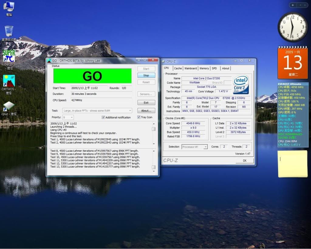The height and width of the screenshot is (249, 311).
Task: Switch to the Mainboard tab in CPU-Z
Action: 191,68
